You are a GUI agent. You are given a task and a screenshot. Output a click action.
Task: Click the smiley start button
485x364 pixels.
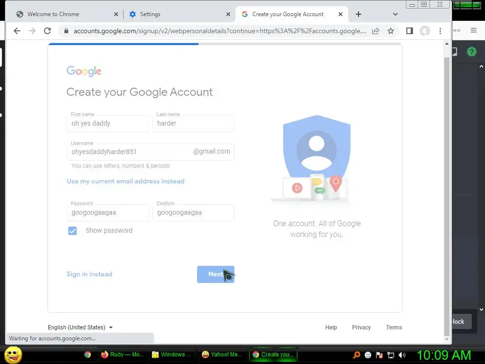click(13, 355)
